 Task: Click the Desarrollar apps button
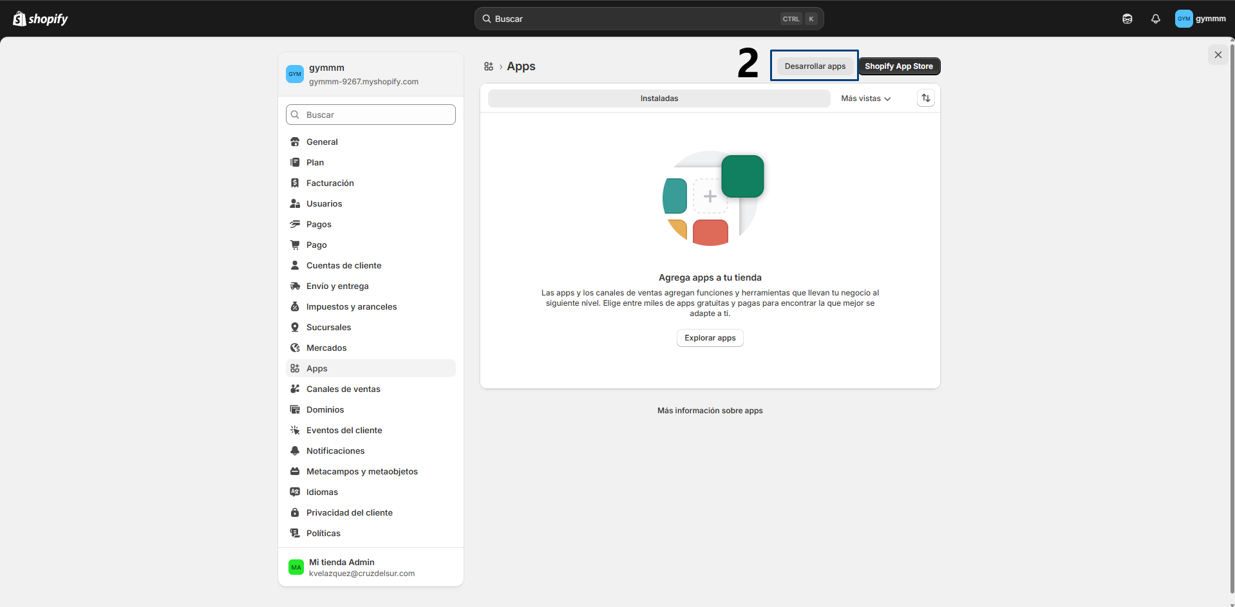tap(815, 66)
